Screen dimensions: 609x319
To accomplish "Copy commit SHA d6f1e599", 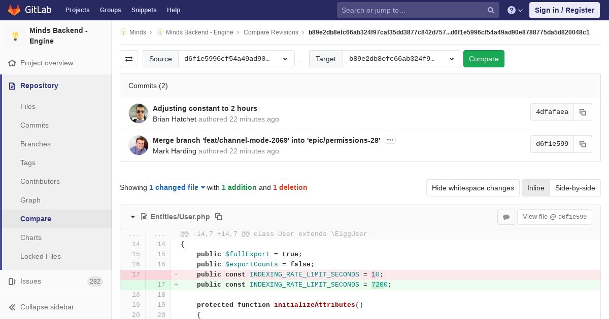I will (583, 144).
